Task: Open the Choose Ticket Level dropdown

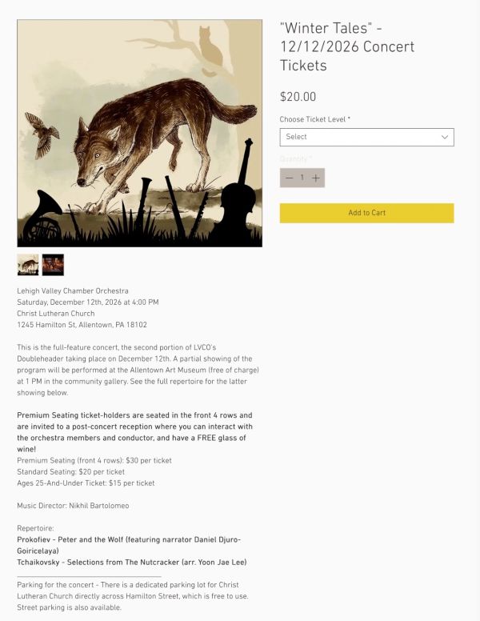Action: click(366, 137)
